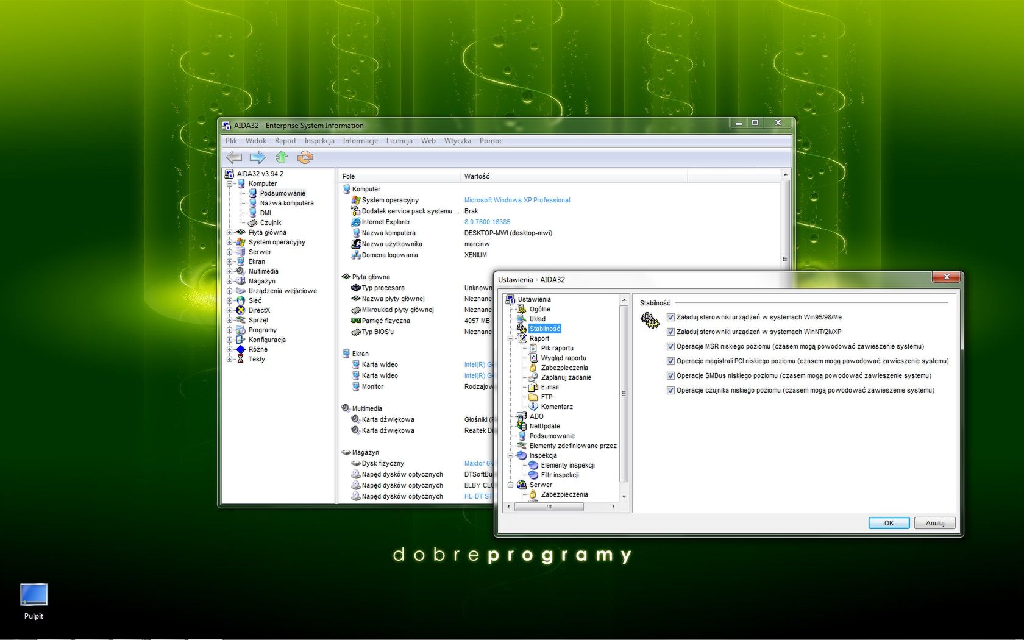Click the green up arrow toolbar icon
Image resolution: width=1024 pixels, height=640 pixels.
coord(282,157)
